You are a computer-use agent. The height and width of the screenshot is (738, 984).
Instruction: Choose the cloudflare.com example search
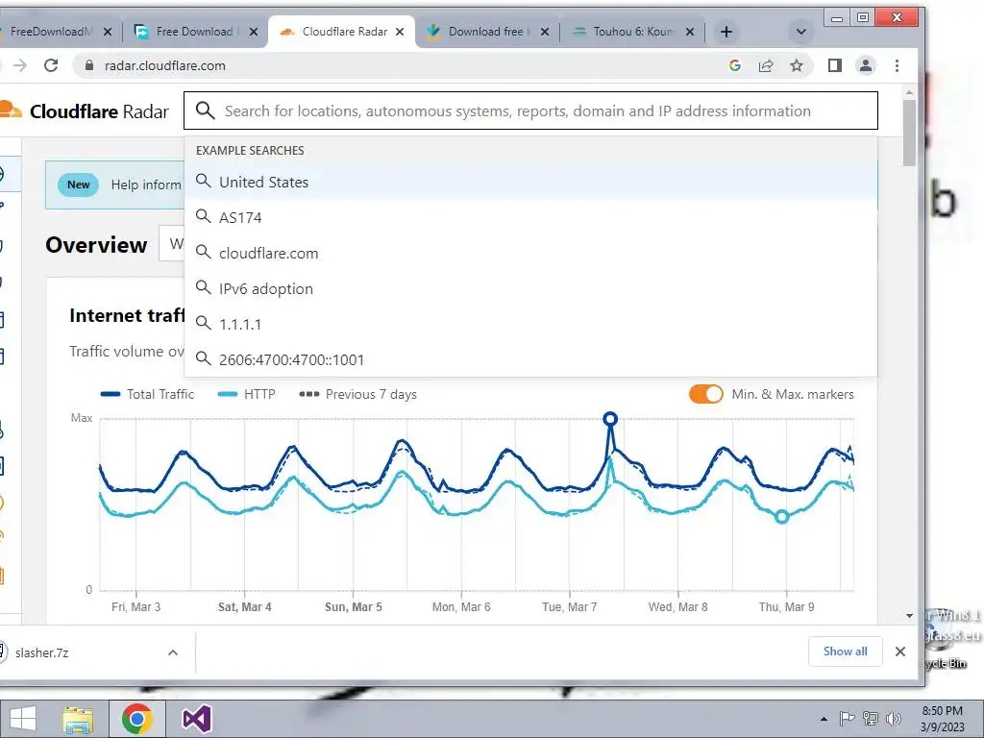click(530, 253)
